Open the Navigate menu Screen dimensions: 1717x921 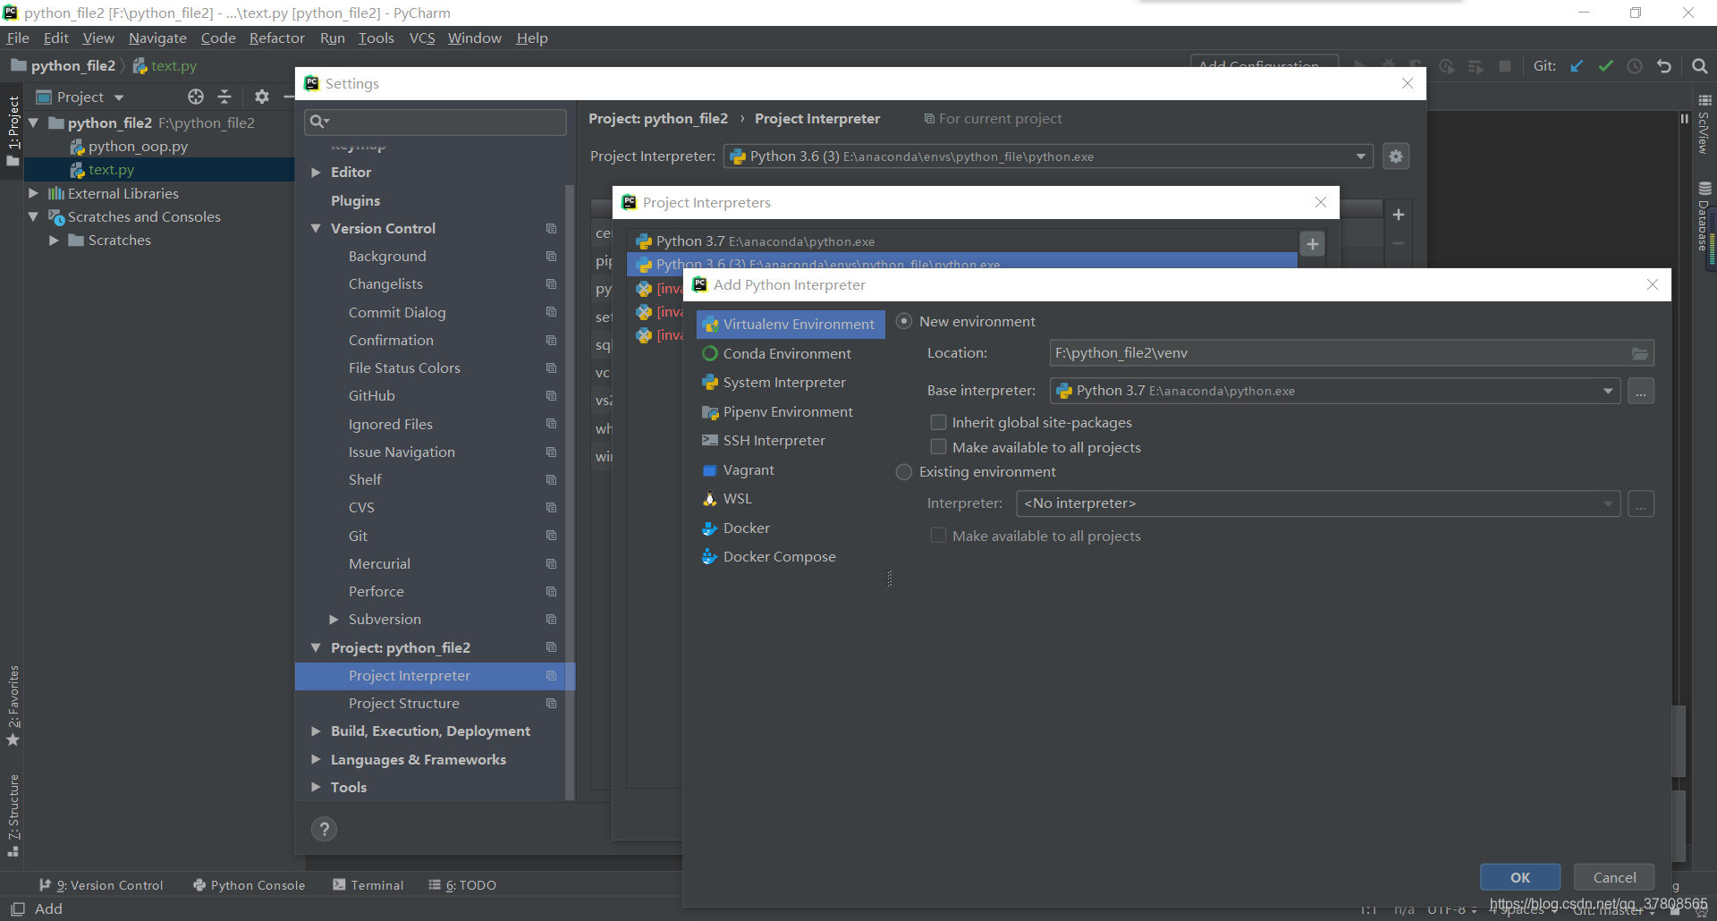click(157, 38)
